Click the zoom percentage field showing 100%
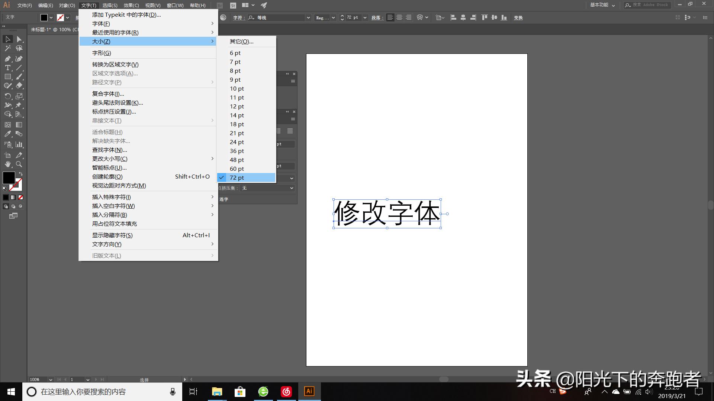The image size is (714, 401). click(x=35, y=379)
